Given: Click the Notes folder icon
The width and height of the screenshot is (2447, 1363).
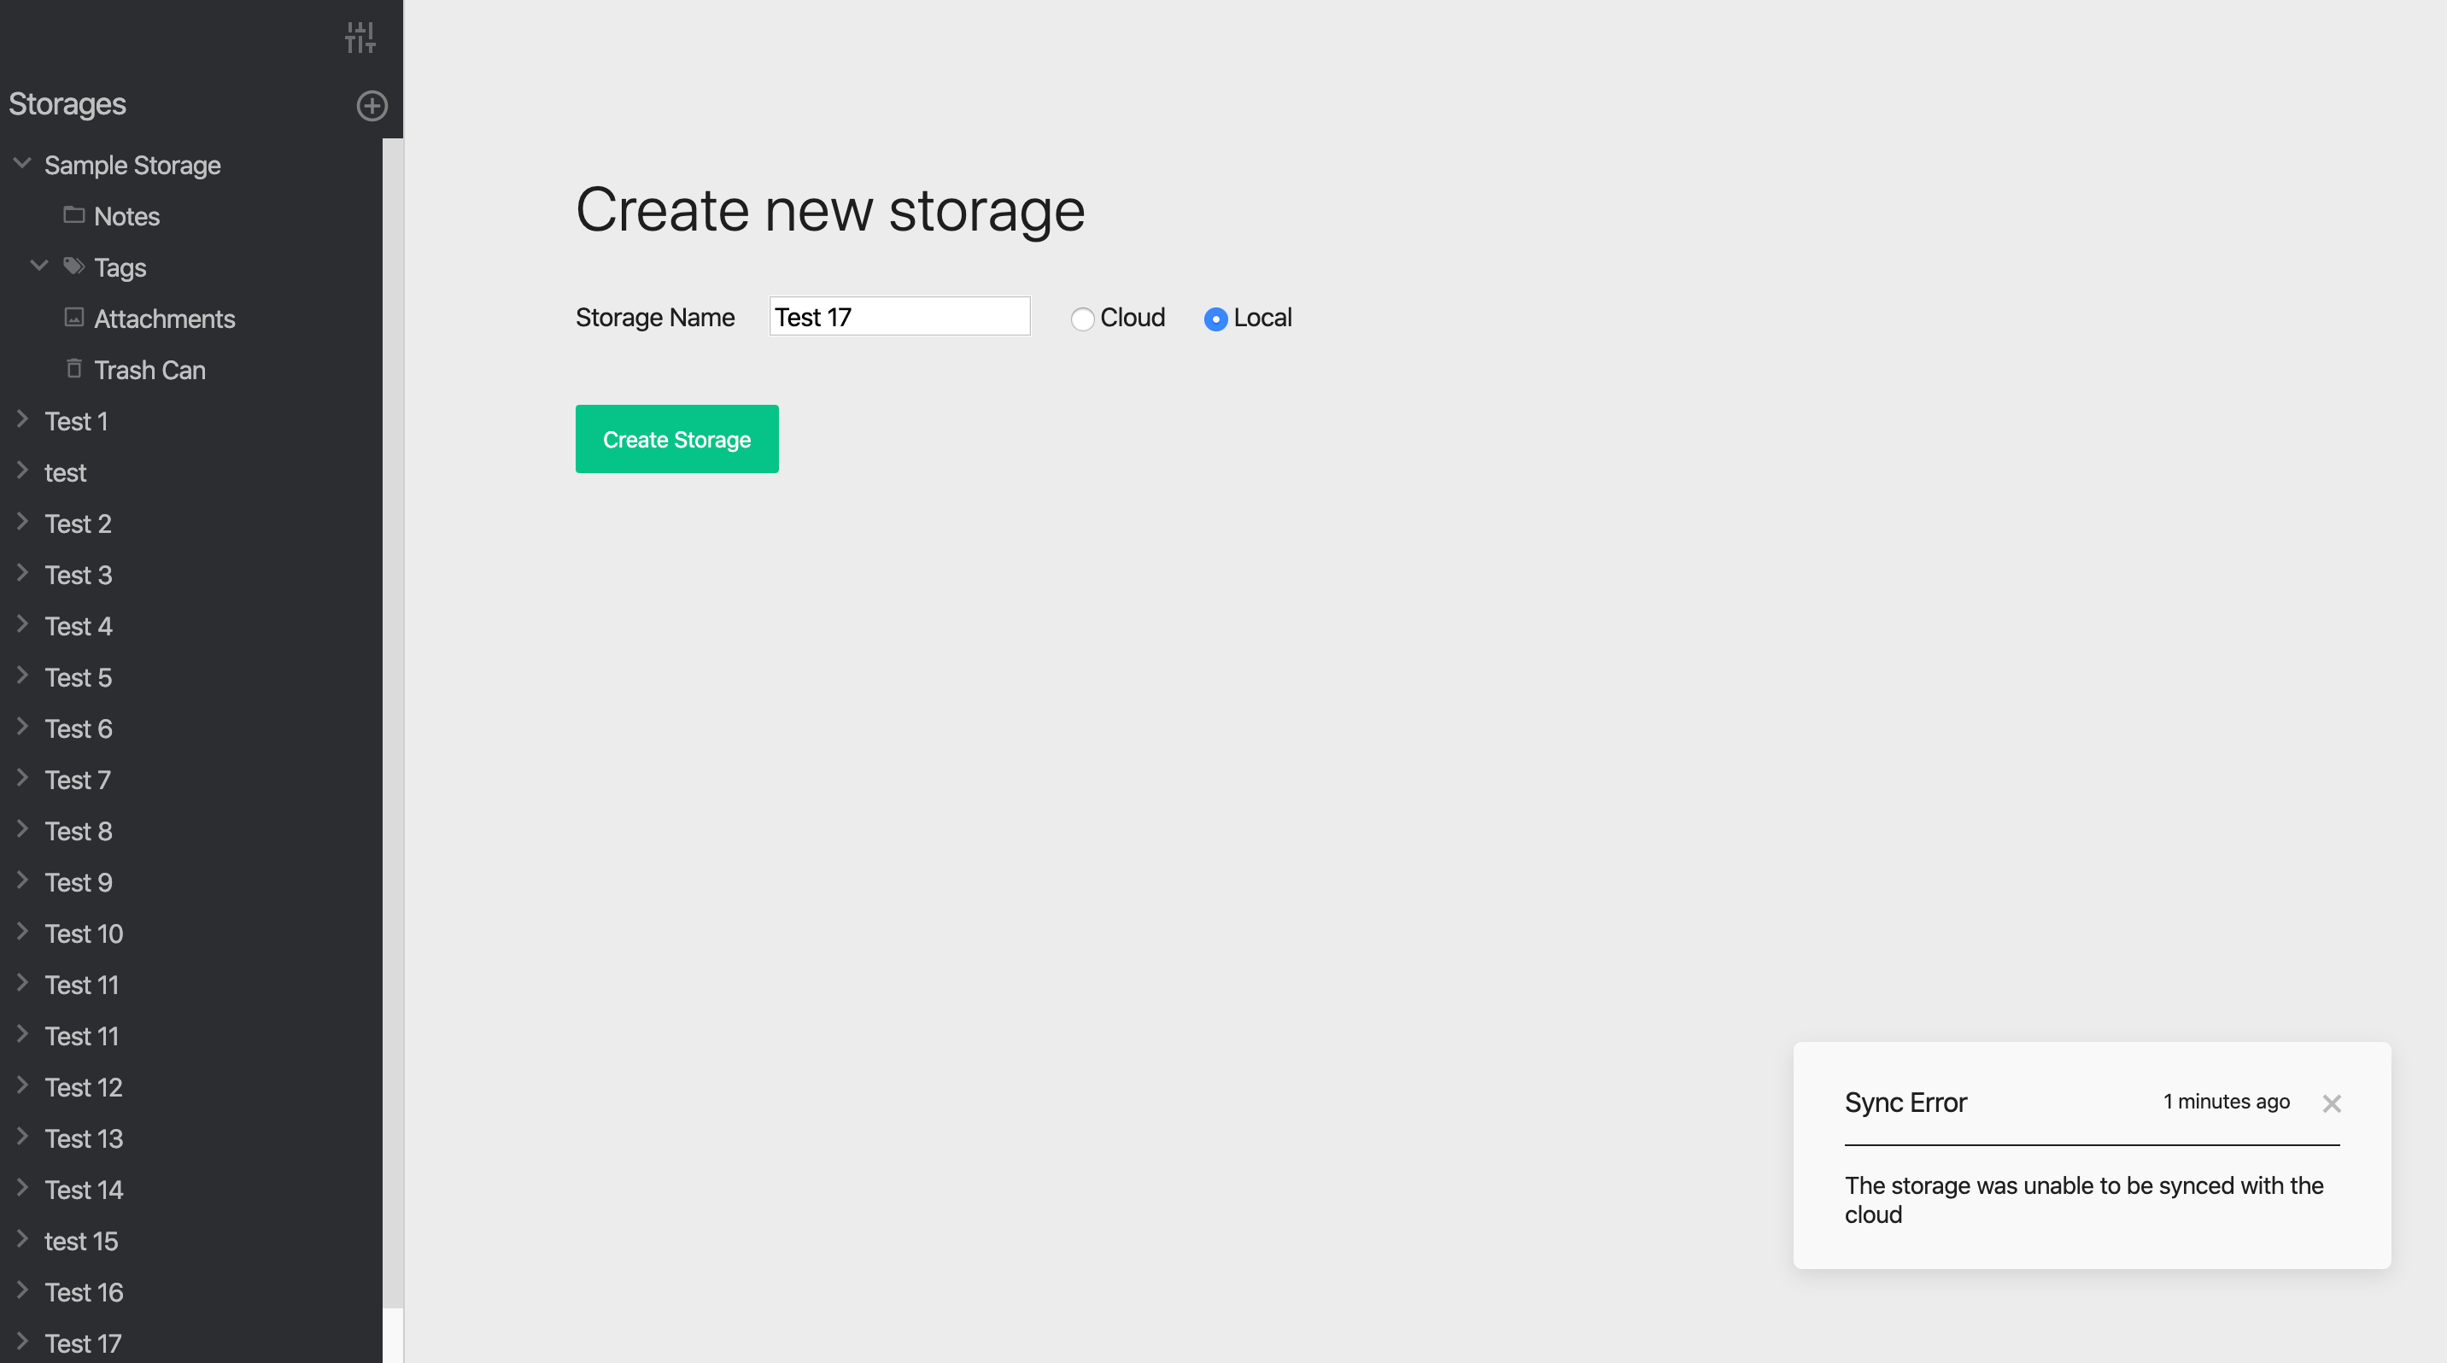Looking at the screenshot, I should tap(74, 214).
